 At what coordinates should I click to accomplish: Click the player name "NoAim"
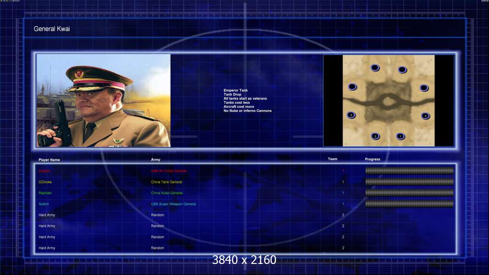point(44,204)
